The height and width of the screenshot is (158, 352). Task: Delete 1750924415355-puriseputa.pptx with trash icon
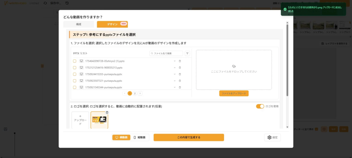point(180,74)
